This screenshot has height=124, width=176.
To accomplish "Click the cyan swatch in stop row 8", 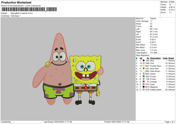I will click(143, 79).
